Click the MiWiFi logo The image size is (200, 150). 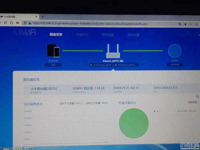[x=25, y=33]
